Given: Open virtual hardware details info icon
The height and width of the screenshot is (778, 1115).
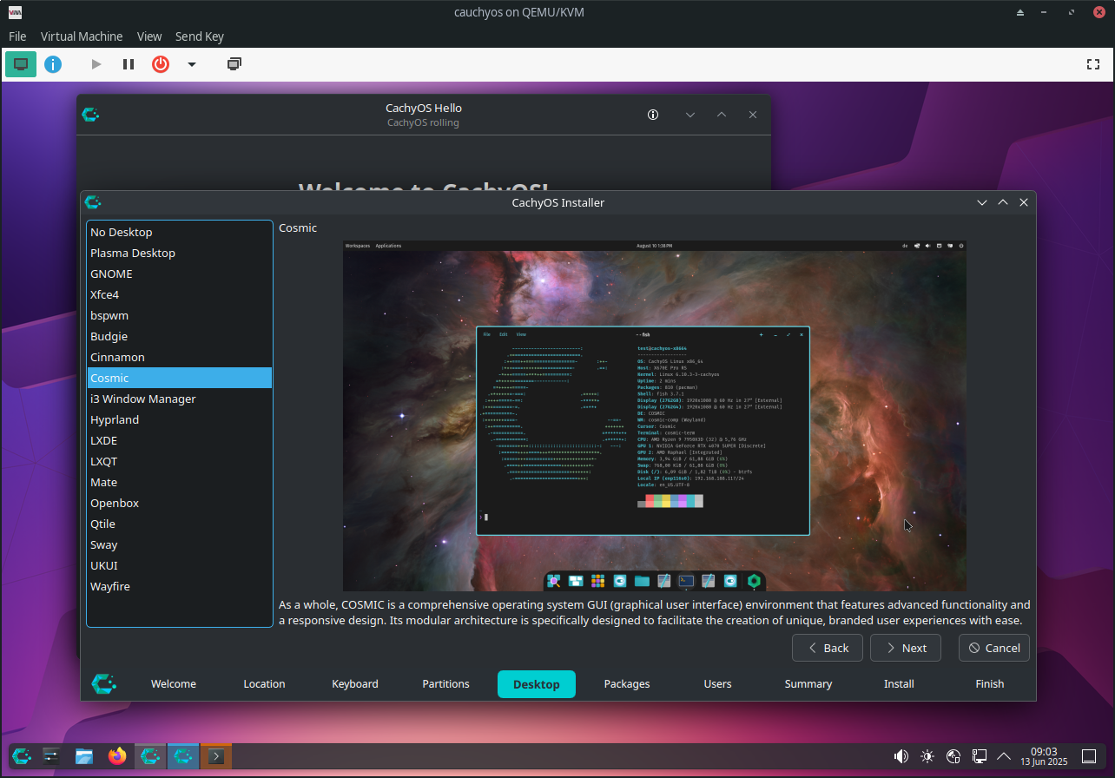Looking at the screenshot, I should (x=53, y=64).
